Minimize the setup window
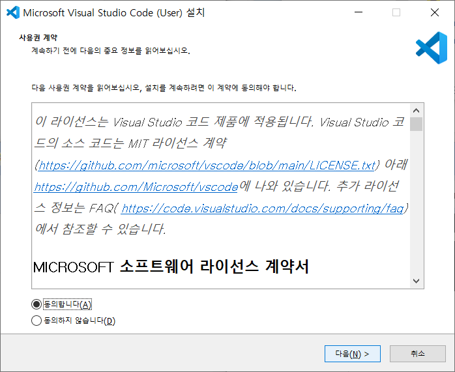455x372 pixels. pyautogui.click(x=359, y=12)
